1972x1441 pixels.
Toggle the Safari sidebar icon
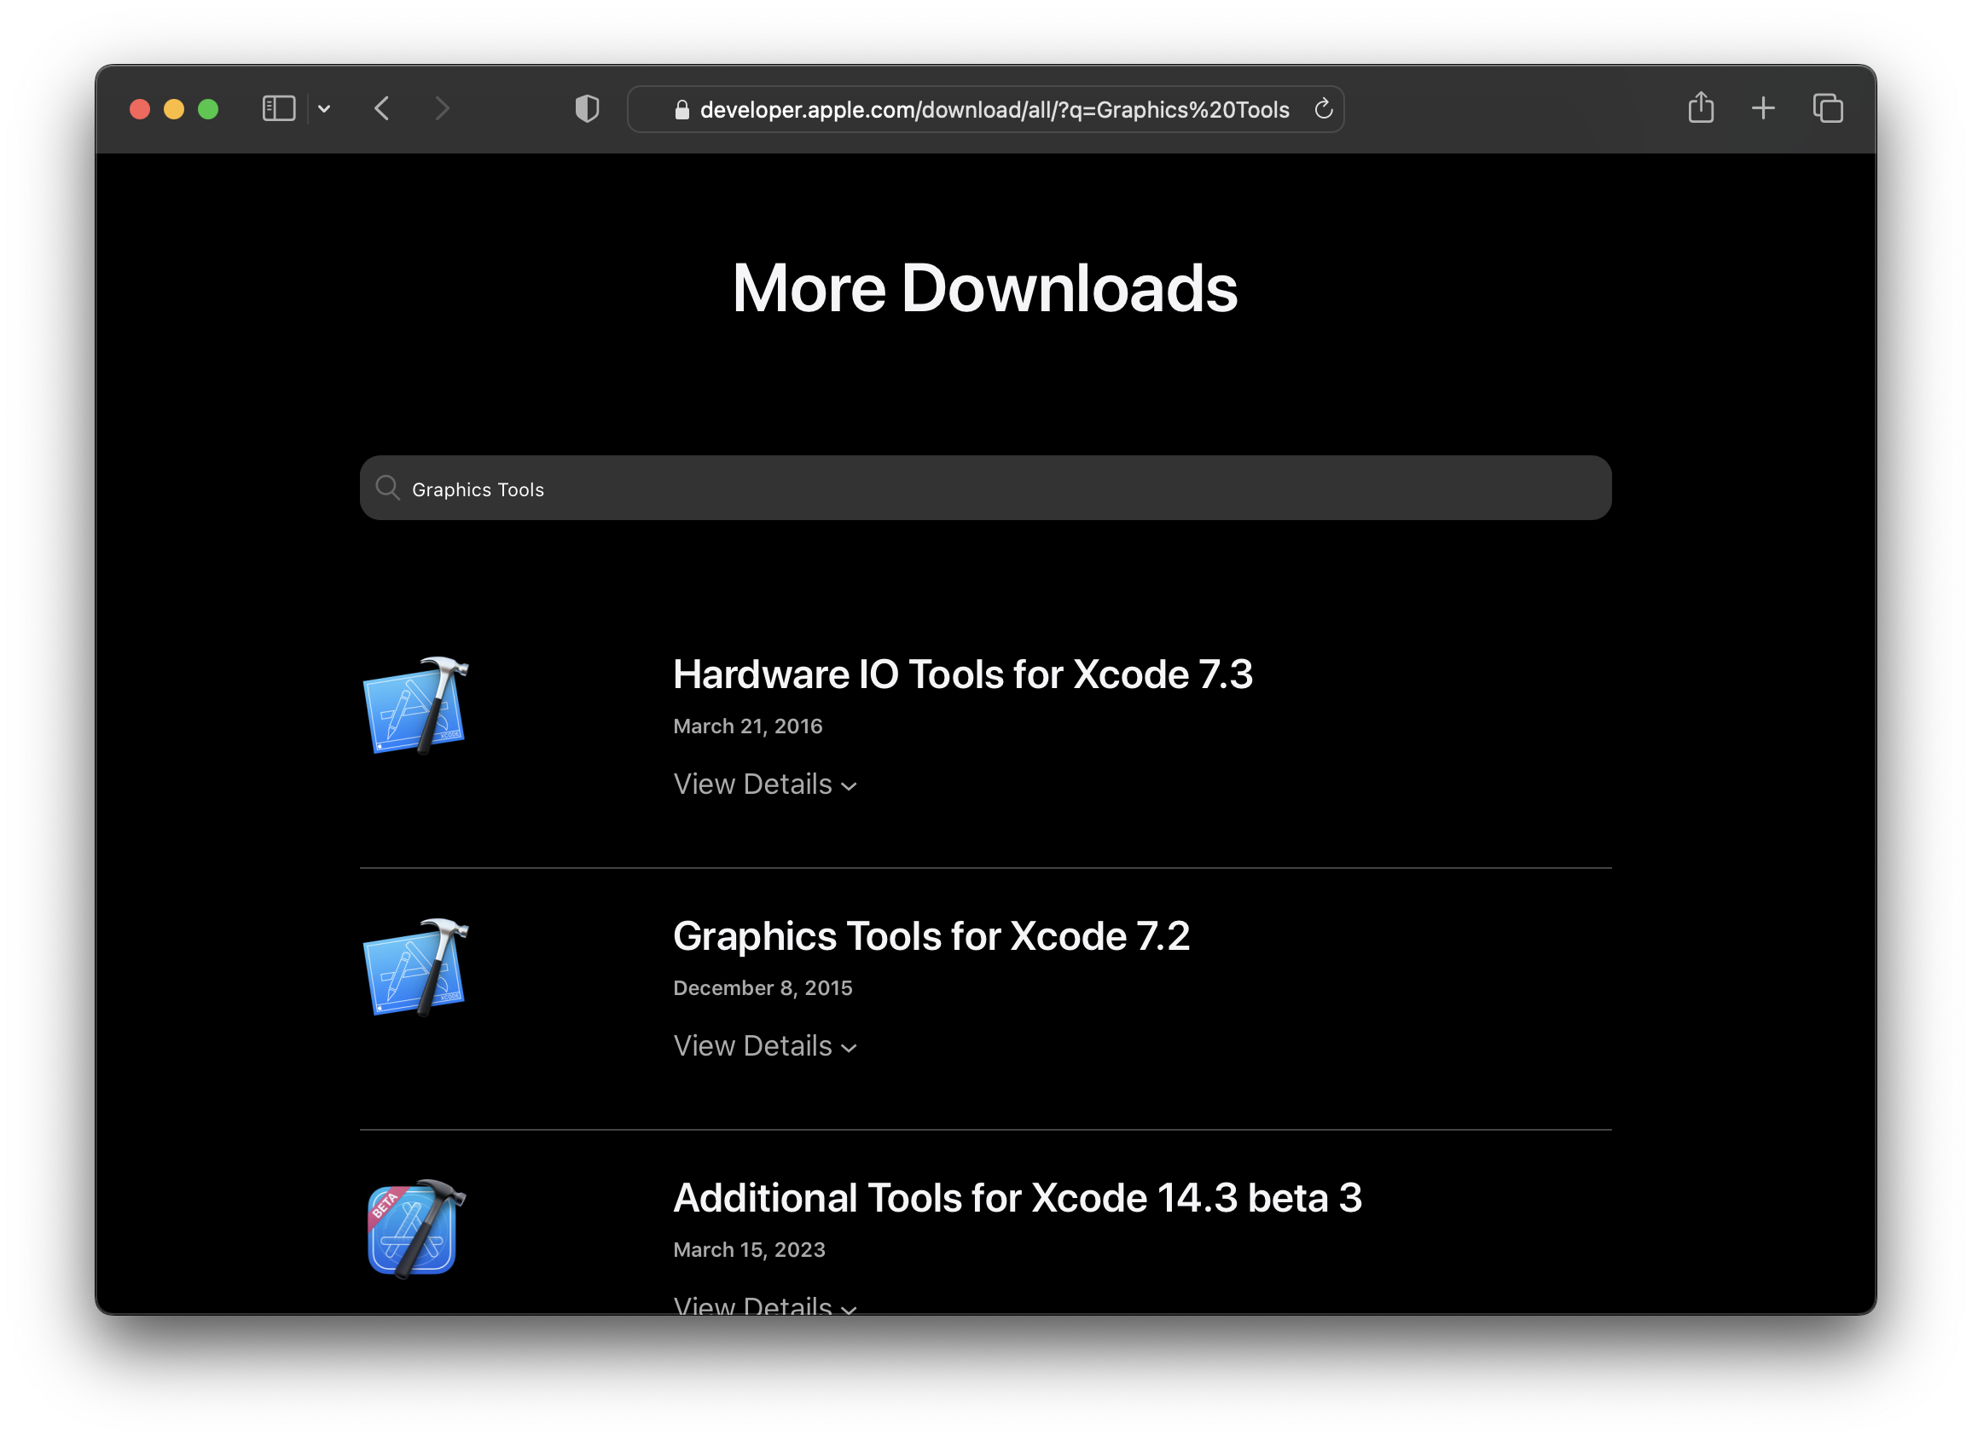(x=278, y=109)
